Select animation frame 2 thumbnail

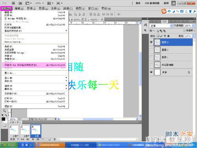[x=25, y=130]
